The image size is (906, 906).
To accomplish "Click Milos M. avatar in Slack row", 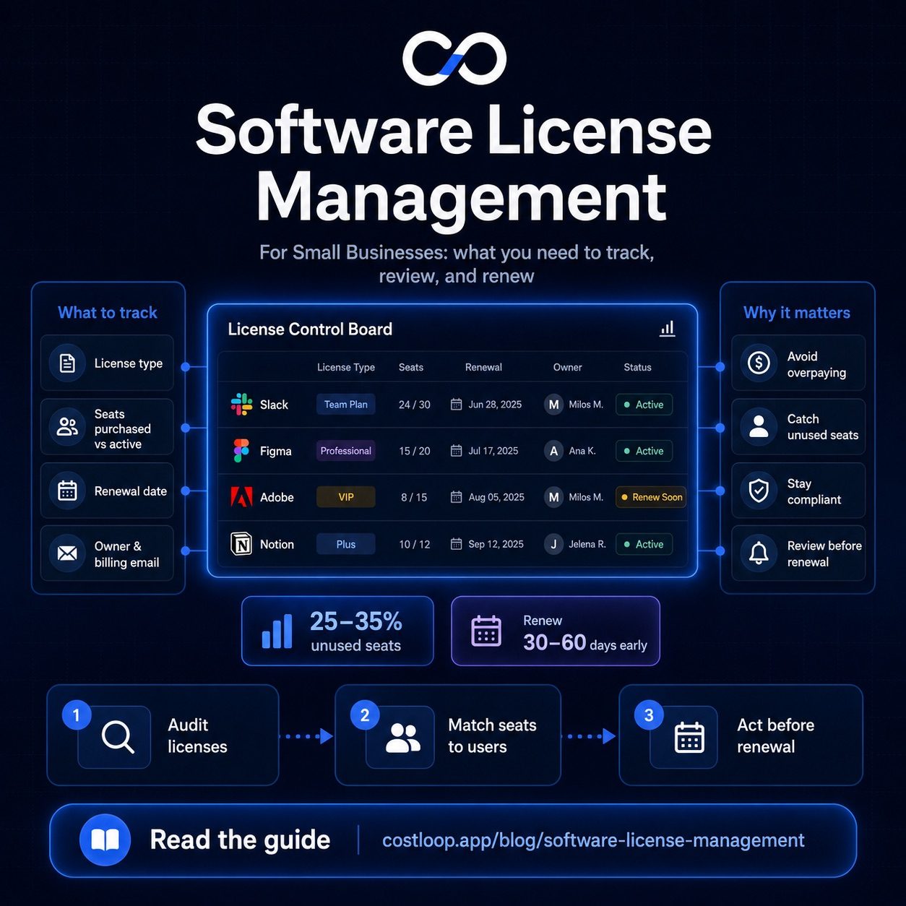I will (x=553, y=405).
